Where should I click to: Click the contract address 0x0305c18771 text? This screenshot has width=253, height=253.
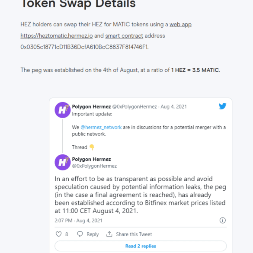84,47
